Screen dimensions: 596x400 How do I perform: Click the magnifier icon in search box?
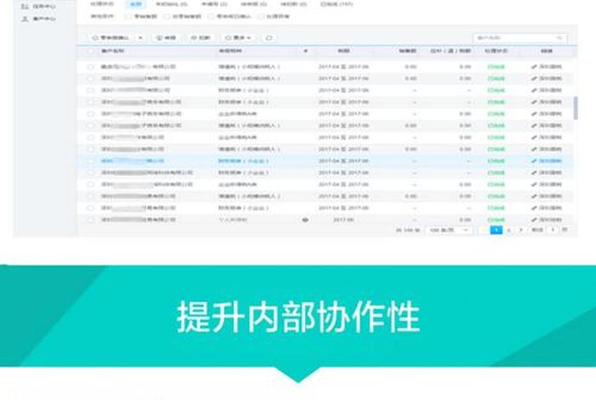point(559,38)
